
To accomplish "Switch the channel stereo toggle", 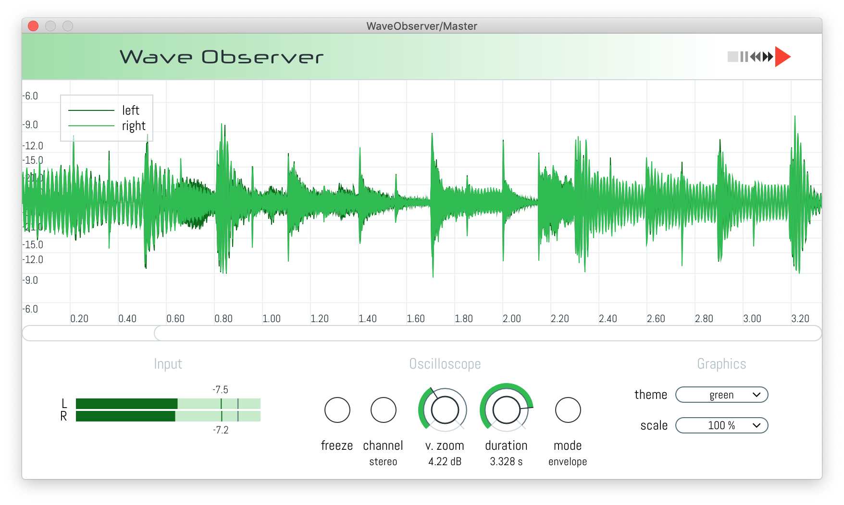I will (383, 410).
